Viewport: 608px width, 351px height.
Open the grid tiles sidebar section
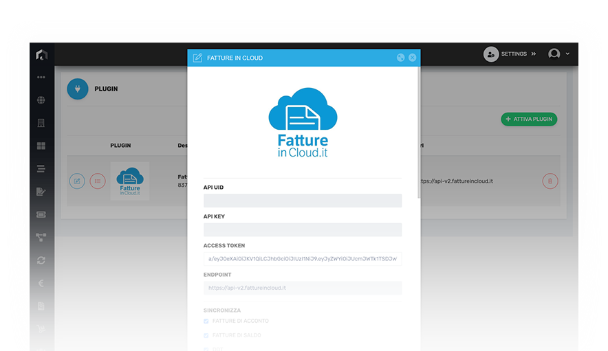click(41, 146)
